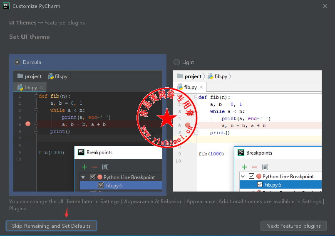Toggle fib.py:5 checkbox in Darcula preview
Screen dimensions: 335x236
(x=101, y=185)
